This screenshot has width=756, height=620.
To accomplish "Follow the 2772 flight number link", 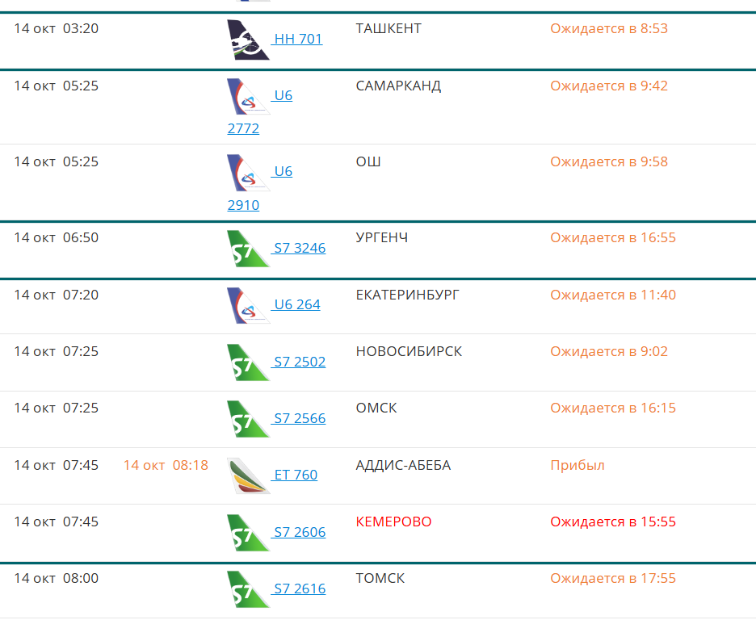I will click(243, 128).
